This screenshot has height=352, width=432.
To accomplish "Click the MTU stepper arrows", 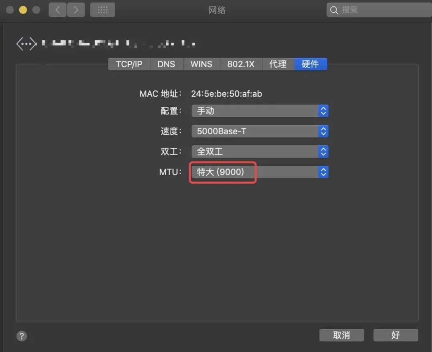I will (323, 172).
